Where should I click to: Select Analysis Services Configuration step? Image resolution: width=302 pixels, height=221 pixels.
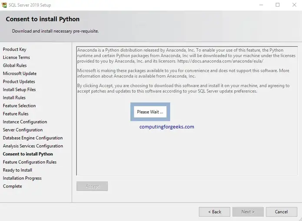pos(33,146)
